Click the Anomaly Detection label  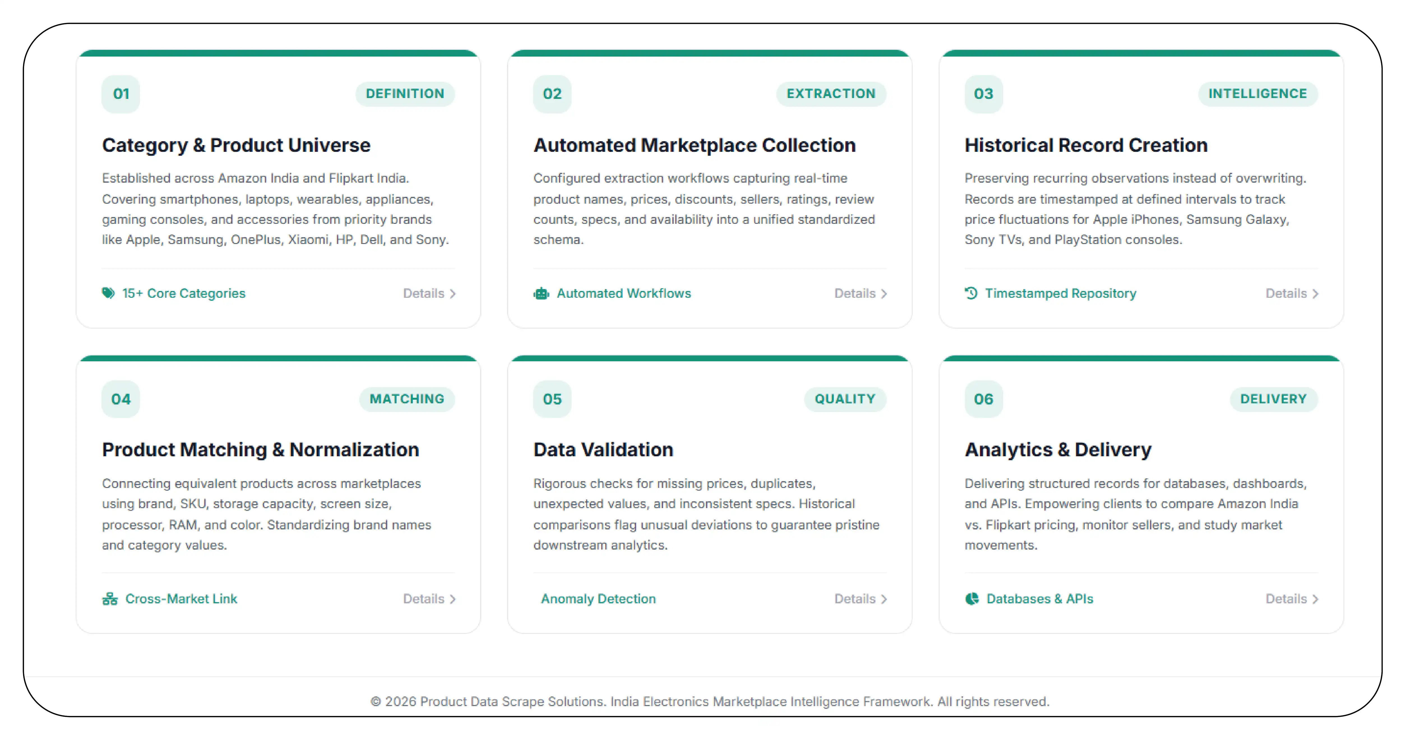pyautogui.click(x=598, y=599)
